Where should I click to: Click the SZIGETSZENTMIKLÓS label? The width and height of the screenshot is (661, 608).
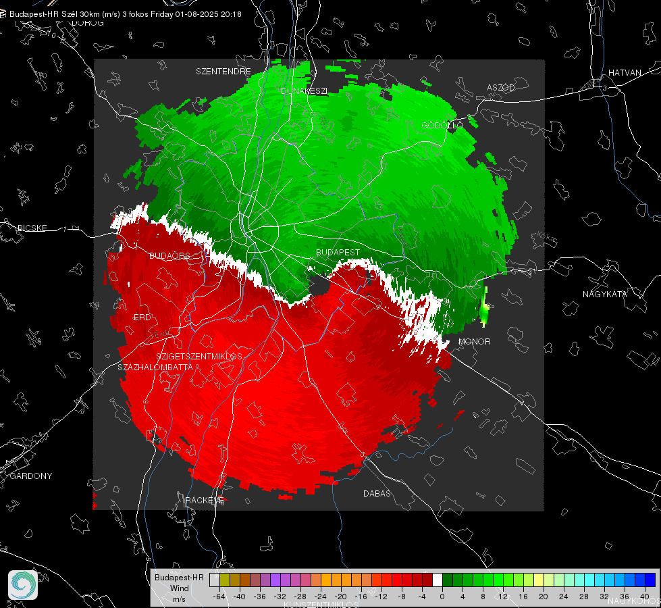[x=199, y=357]
